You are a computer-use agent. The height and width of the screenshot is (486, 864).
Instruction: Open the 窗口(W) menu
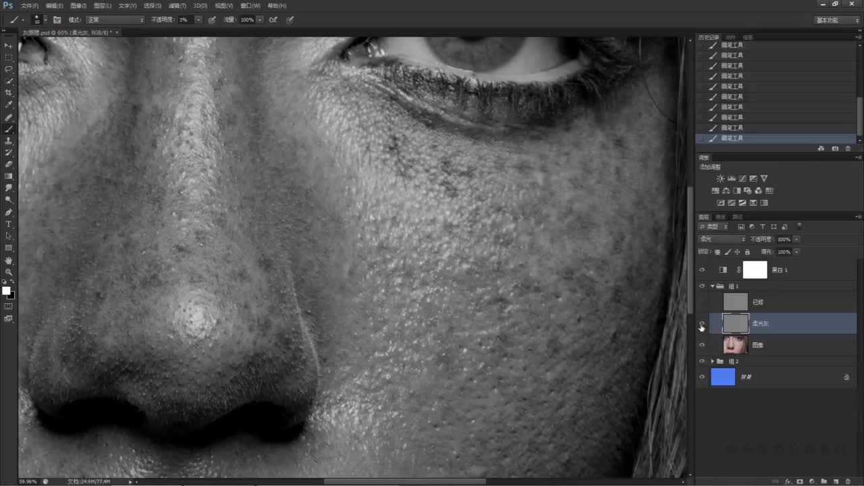click(250, 5)
